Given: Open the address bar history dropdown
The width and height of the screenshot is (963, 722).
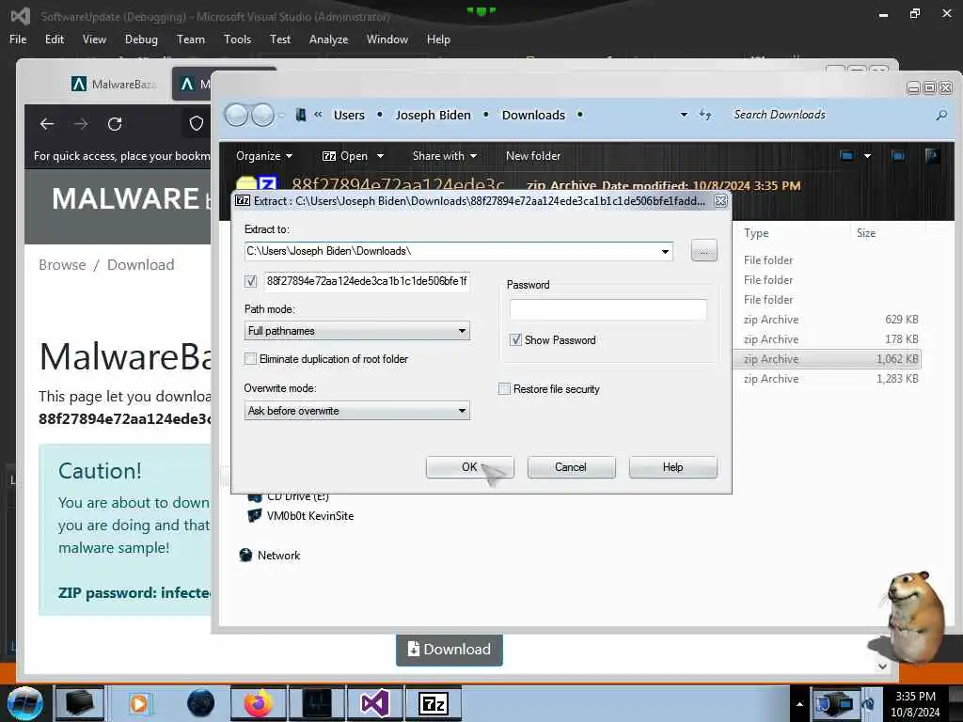Looking at the screenshot, I should [x=684, y=115].
